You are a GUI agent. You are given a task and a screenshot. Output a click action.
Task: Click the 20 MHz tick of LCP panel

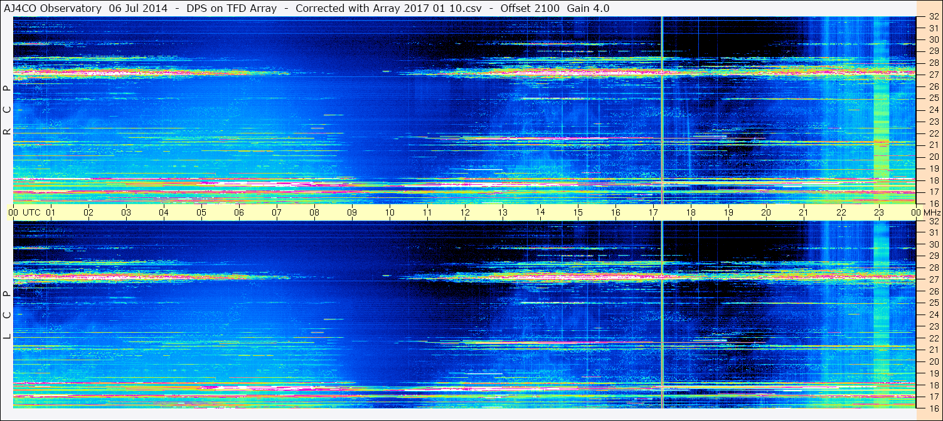(933, 361)
